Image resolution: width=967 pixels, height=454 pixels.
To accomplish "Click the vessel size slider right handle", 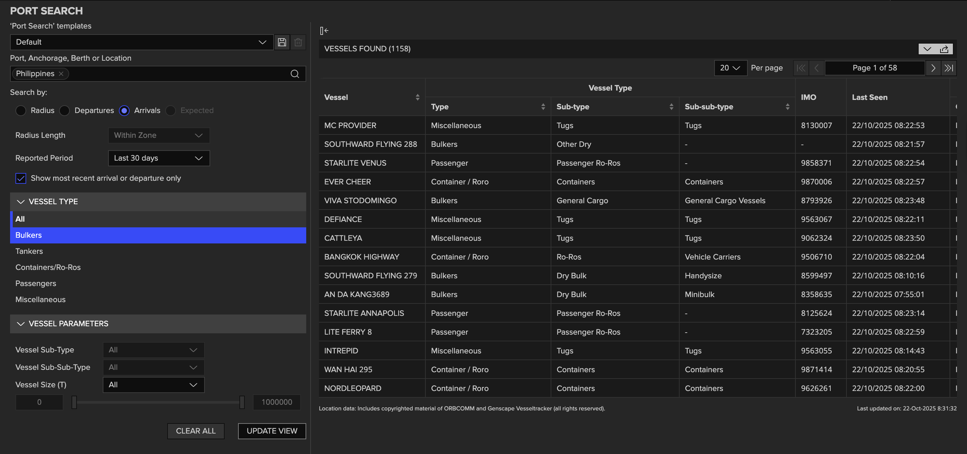I will 242,402.
